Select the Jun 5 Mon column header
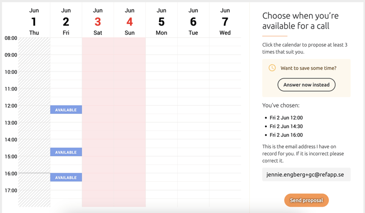Viewport: 365px width, 213px height. click(x=162, y=21)
